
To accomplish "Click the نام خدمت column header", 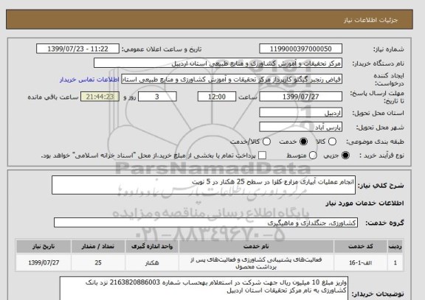I will (x=256, y=246).
